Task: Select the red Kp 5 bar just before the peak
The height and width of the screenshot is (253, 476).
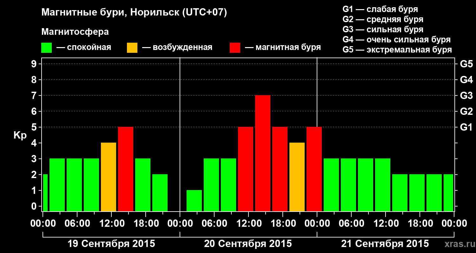Action: click(x=246, y=169)
